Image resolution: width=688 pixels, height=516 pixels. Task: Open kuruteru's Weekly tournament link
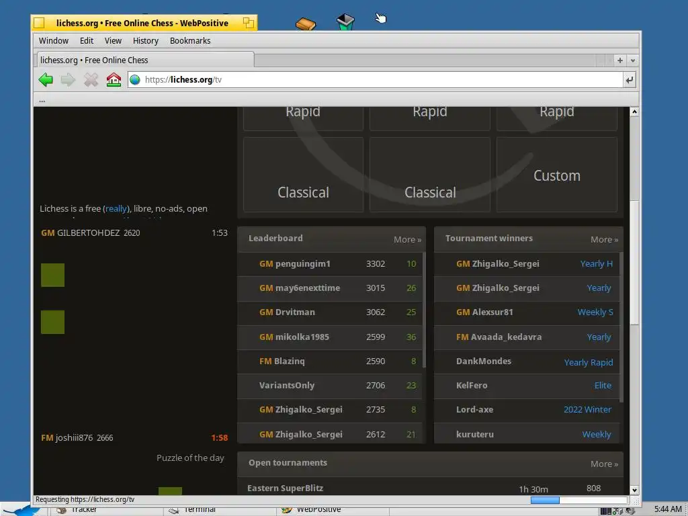point(597,434)
